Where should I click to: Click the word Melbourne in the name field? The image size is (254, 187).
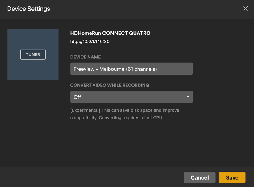pyautogui.click(x=112, y=69)
